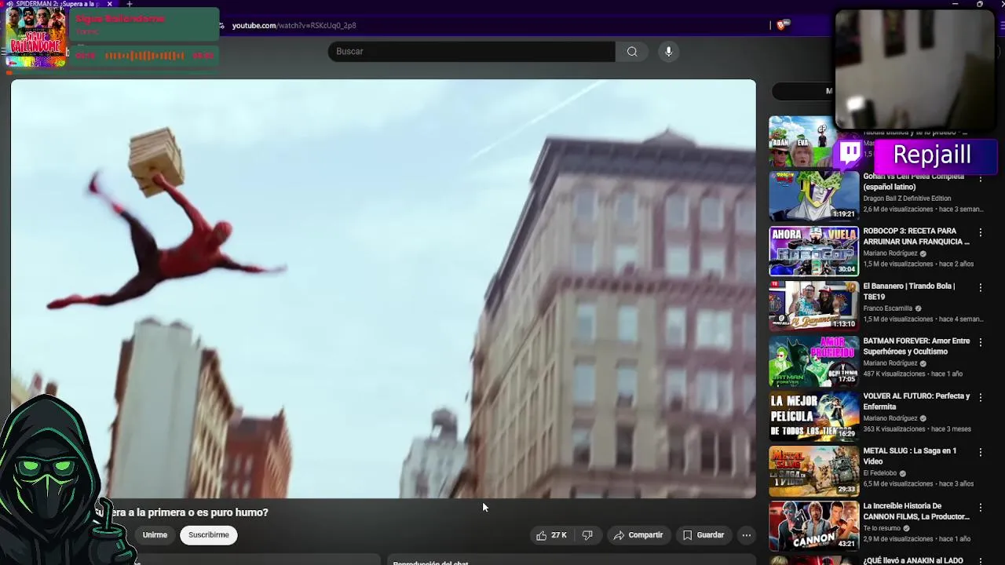Open the Compartir share option
The height and width of the screenshot is (565, 1005).
pyautogui.click(x=638, y=535)
